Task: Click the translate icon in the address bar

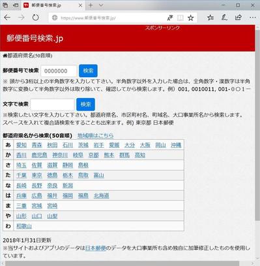Action: (x=170, y=18)
